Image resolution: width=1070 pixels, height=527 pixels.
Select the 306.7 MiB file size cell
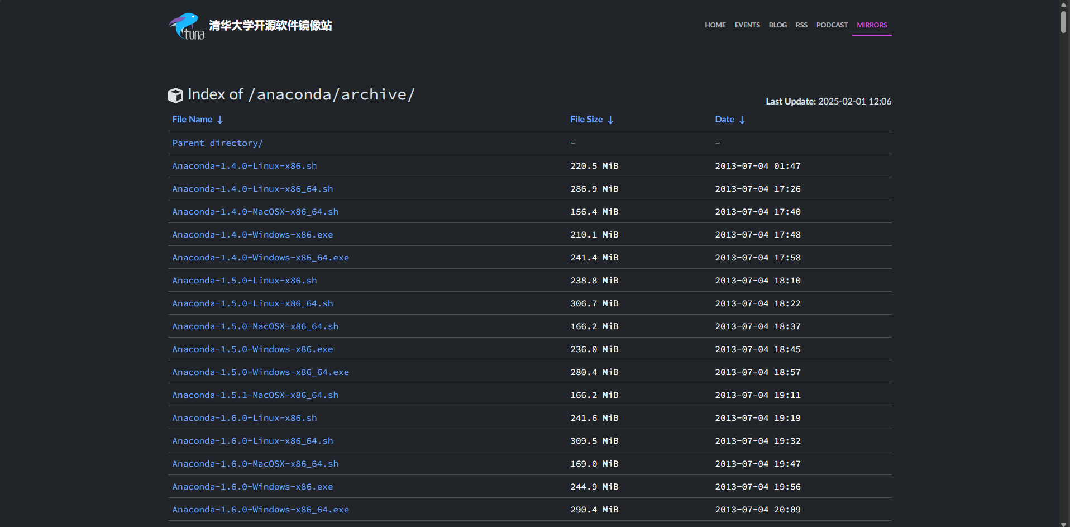coord(594,303)
